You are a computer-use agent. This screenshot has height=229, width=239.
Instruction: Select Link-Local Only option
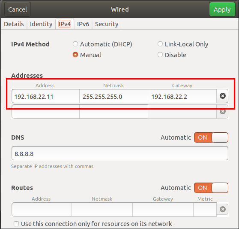click(160, 44)
